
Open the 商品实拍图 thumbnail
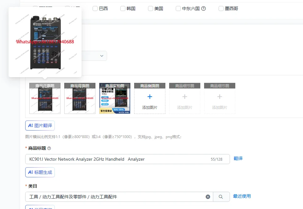pyautogui.click(x=115, y=98)
